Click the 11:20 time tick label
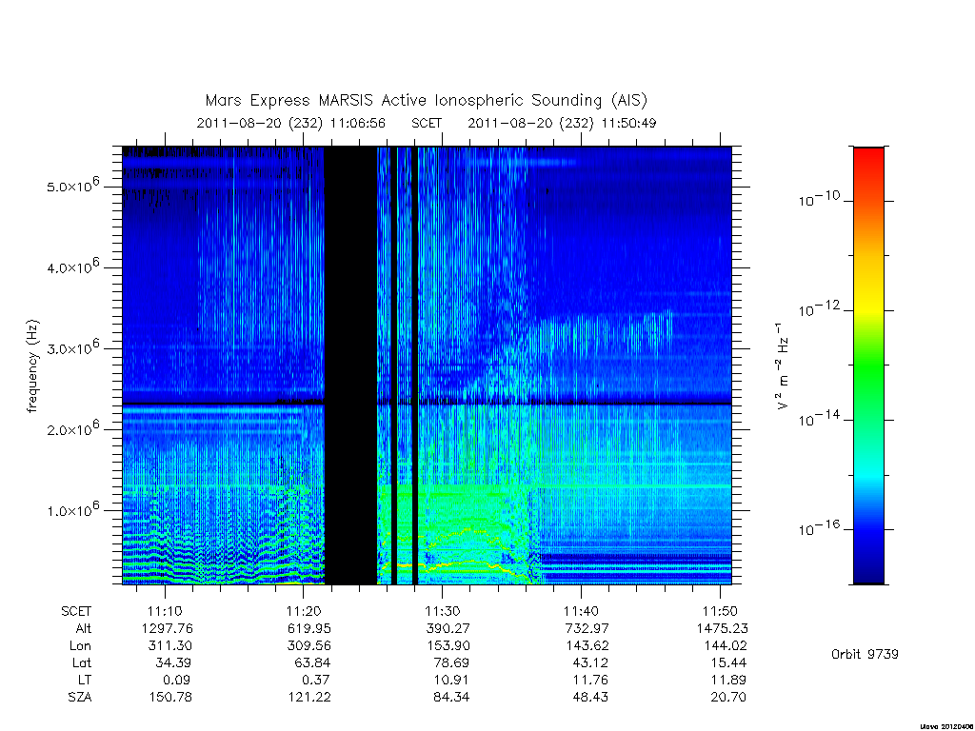The width and height of the screenshot is (975, 731). click(x=304, y=612)
